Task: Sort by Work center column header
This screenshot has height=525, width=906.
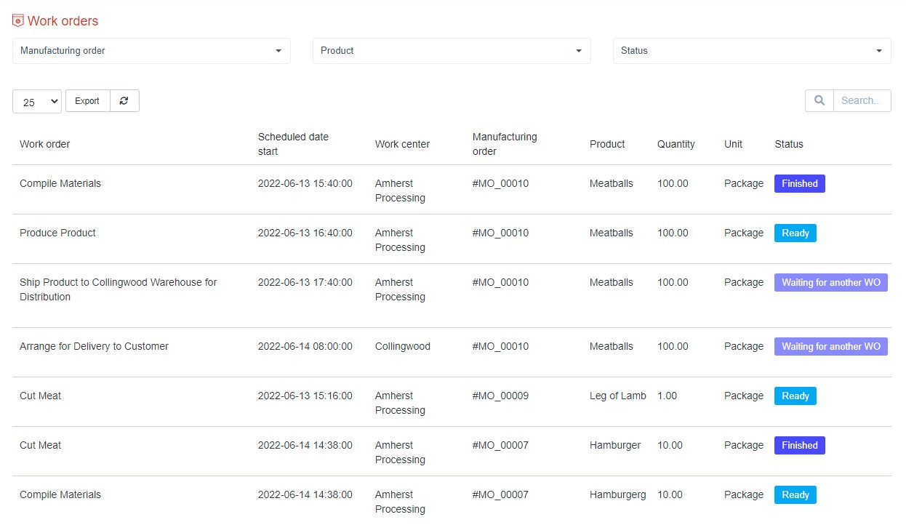Action: [402, 144]
